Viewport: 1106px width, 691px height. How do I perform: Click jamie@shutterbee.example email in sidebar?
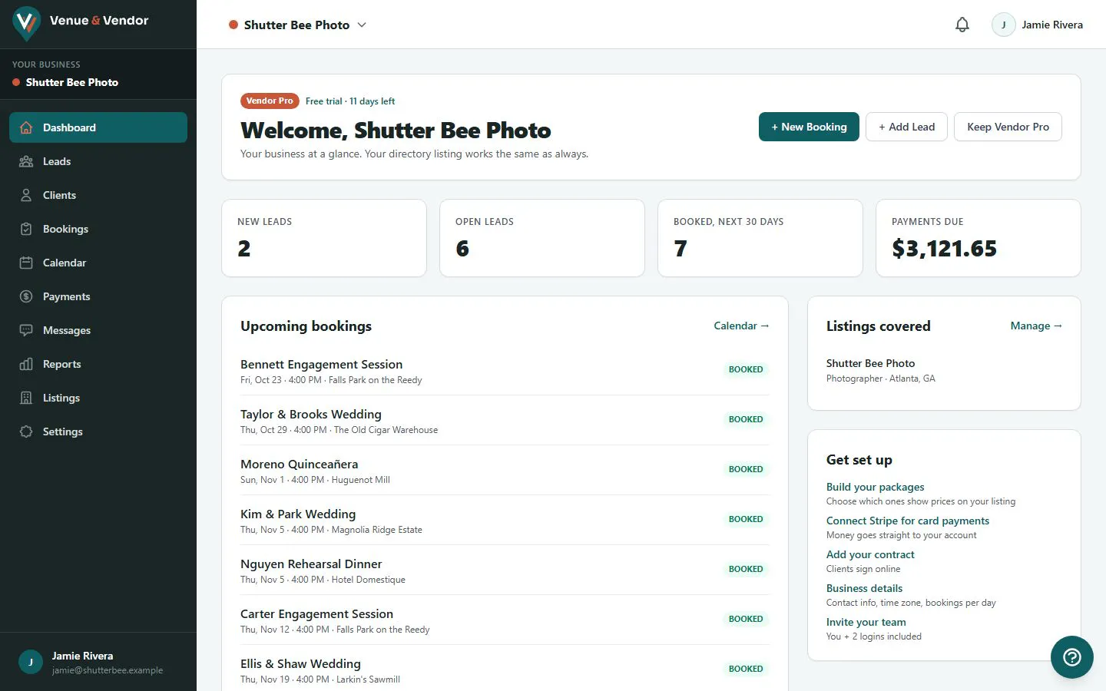[x=108, y=670]
